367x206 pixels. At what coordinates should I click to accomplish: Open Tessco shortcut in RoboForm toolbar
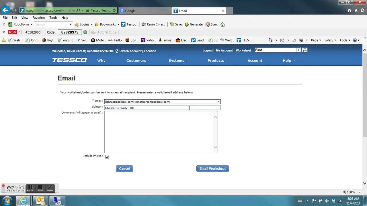(129, 24)
